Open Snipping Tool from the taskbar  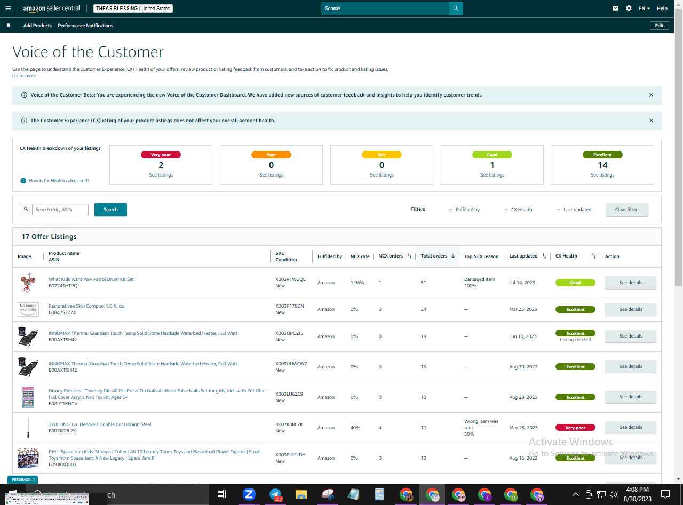(328, 494)
